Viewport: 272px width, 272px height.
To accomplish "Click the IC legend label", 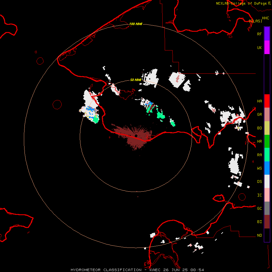I will click(x=259, y=195).
